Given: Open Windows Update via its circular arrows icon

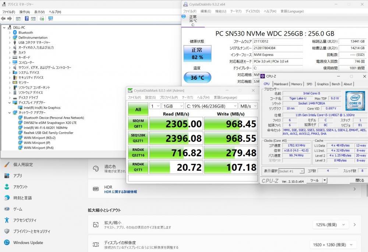Looking at the screenshot, I should tap(7, 242).
